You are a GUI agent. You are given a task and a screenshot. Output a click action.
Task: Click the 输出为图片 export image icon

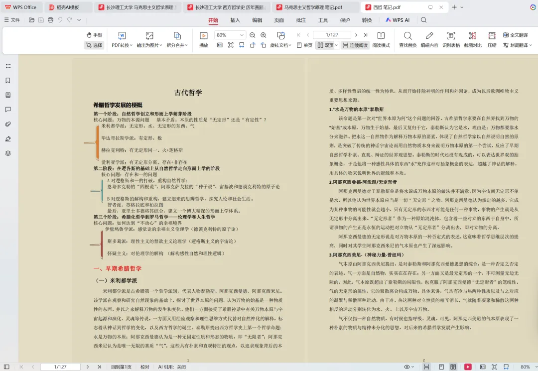(x=149, y=36)
